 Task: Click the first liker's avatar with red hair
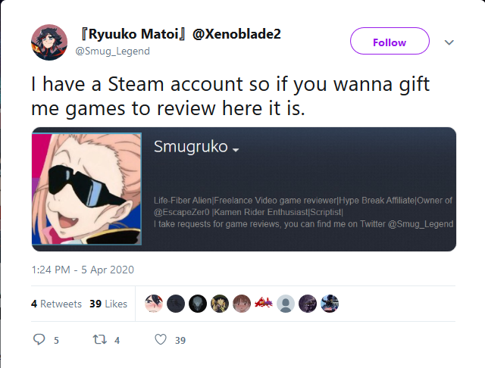click(154, 304)
